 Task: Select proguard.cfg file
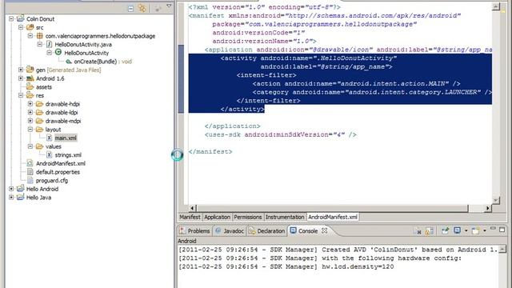52,180
